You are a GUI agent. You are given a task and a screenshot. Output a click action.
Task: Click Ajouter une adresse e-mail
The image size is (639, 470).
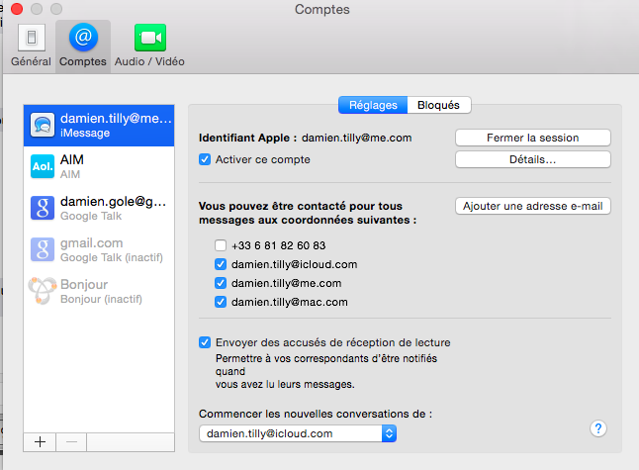[x=532, y=206]
